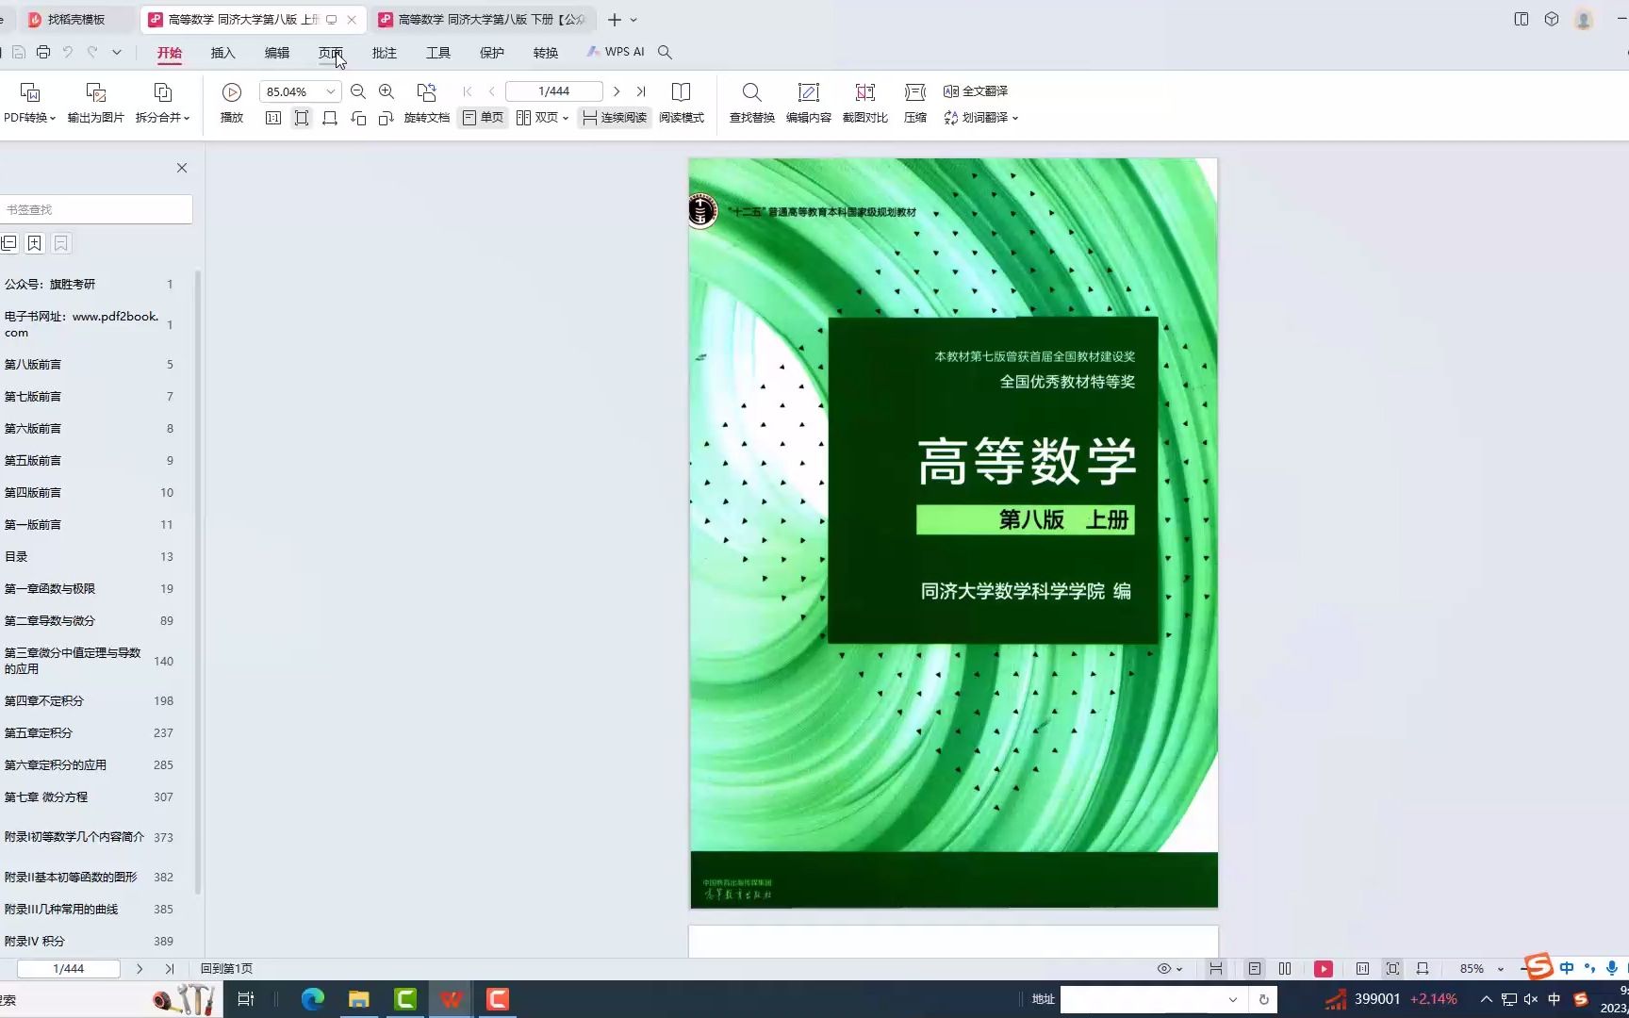The width and height of the screenshot is (1629, 1018).
Task: Rotate page clockwise
Action: coord(387,118)
